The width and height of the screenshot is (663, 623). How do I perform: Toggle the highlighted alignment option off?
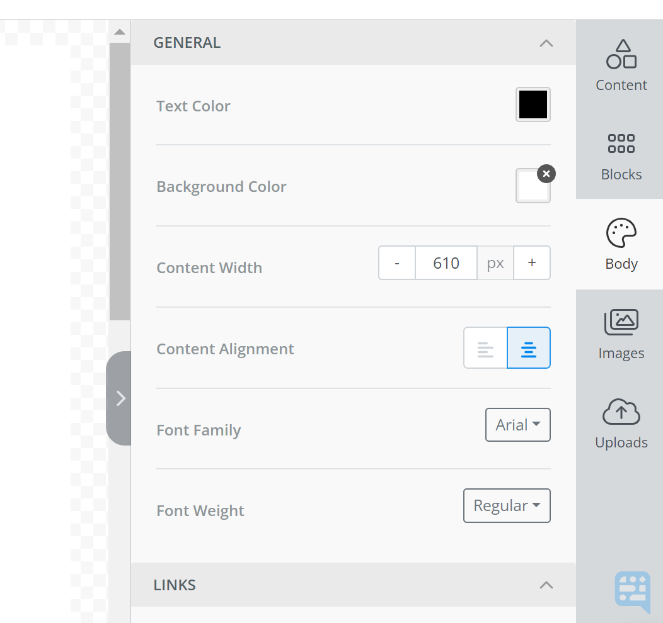coord(528,347)
